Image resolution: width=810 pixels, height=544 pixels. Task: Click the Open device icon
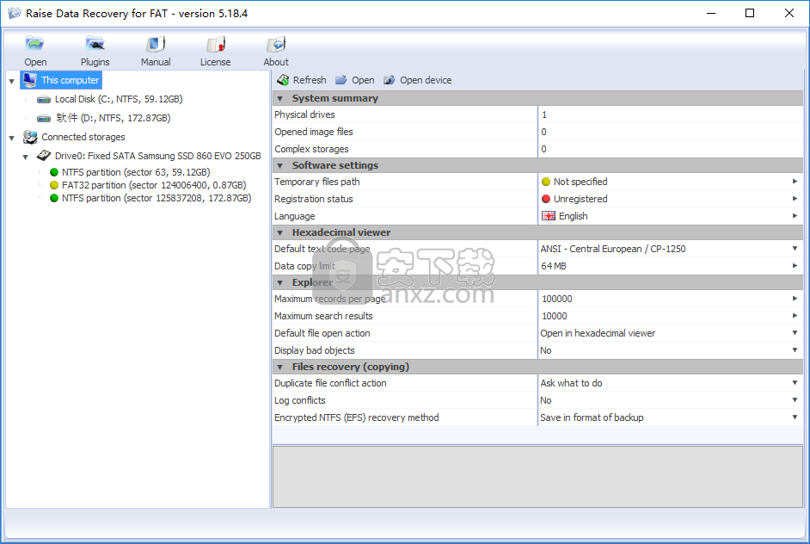[x=389, y=80]
